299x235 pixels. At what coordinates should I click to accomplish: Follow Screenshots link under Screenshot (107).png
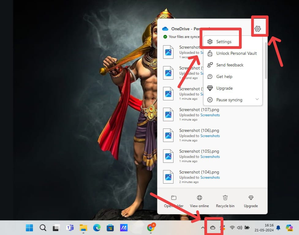210,115
